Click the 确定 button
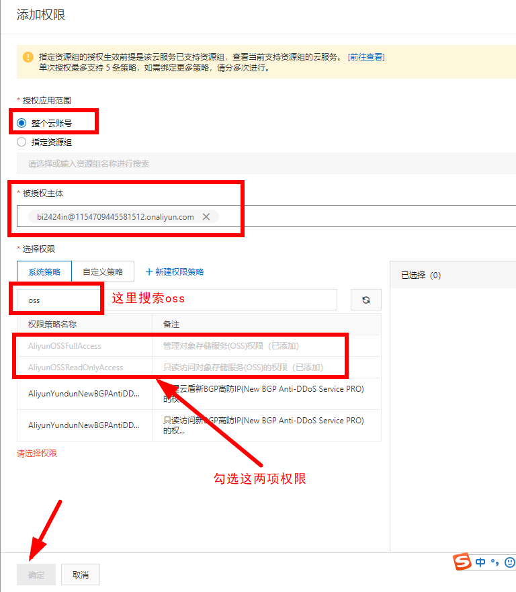 [x=36, y=575]
